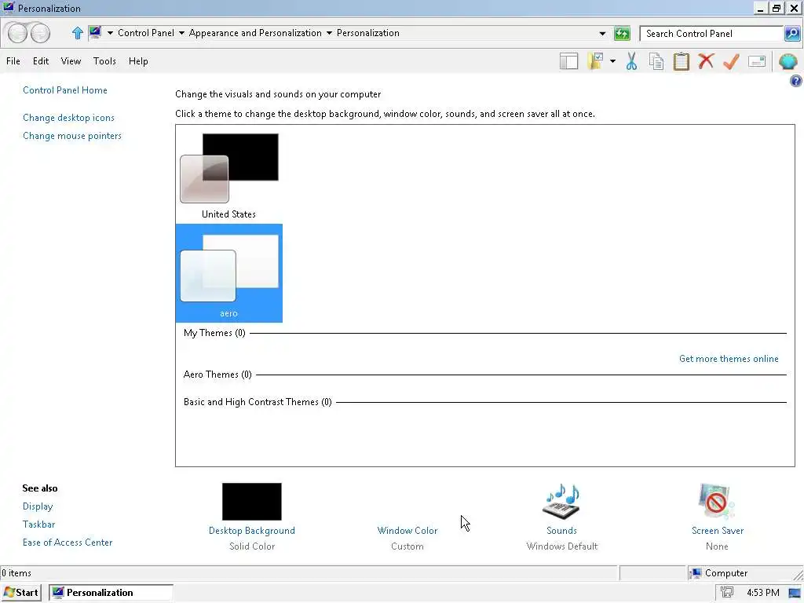Viewport: 804px width, 603px height.
Task: Click the Personalization taskbar button
Action: (x=111, y=593)
